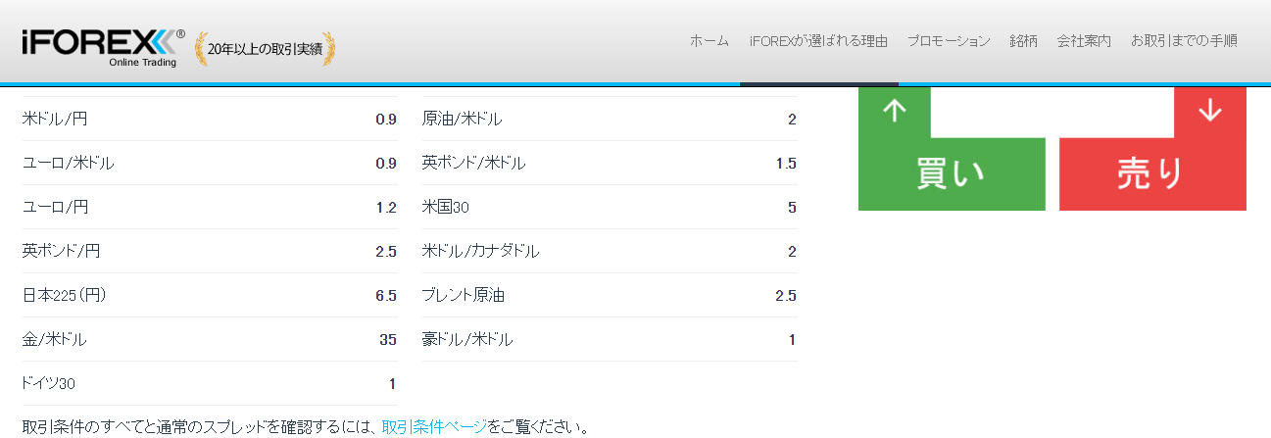The width and height of the screenshot is (1271, 438).
Task: Click the iFOREX logo
Action: [x=103, y=46]
